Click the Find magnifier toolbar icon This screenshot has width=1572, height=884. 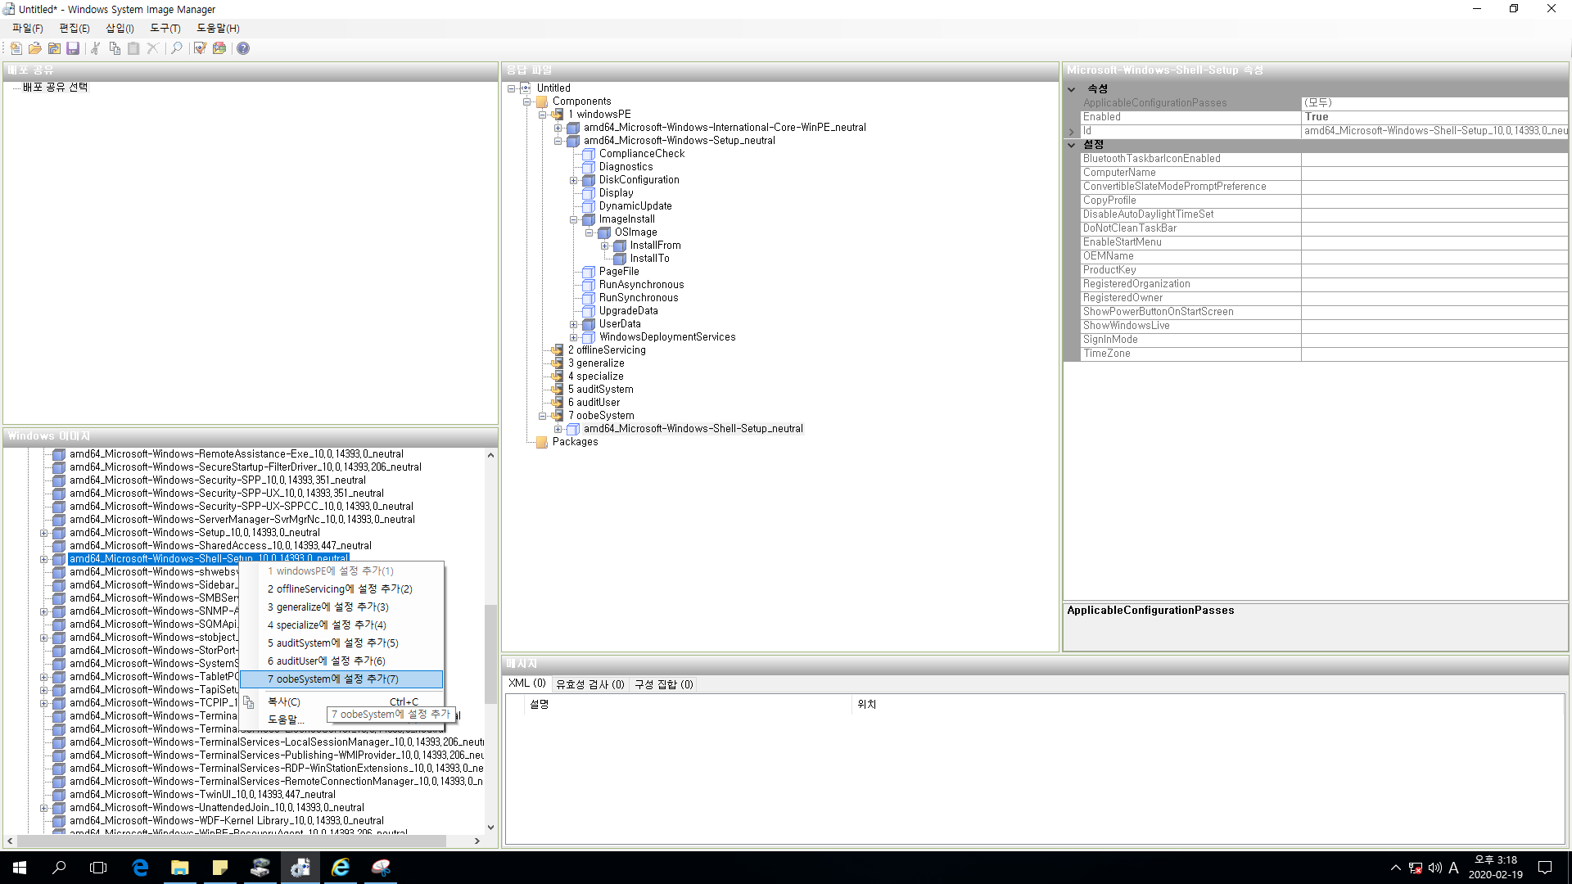(x=176, y=48)
